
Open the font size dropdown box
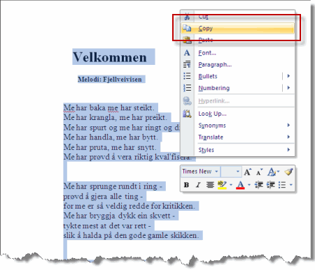click(x=231, y=172)
